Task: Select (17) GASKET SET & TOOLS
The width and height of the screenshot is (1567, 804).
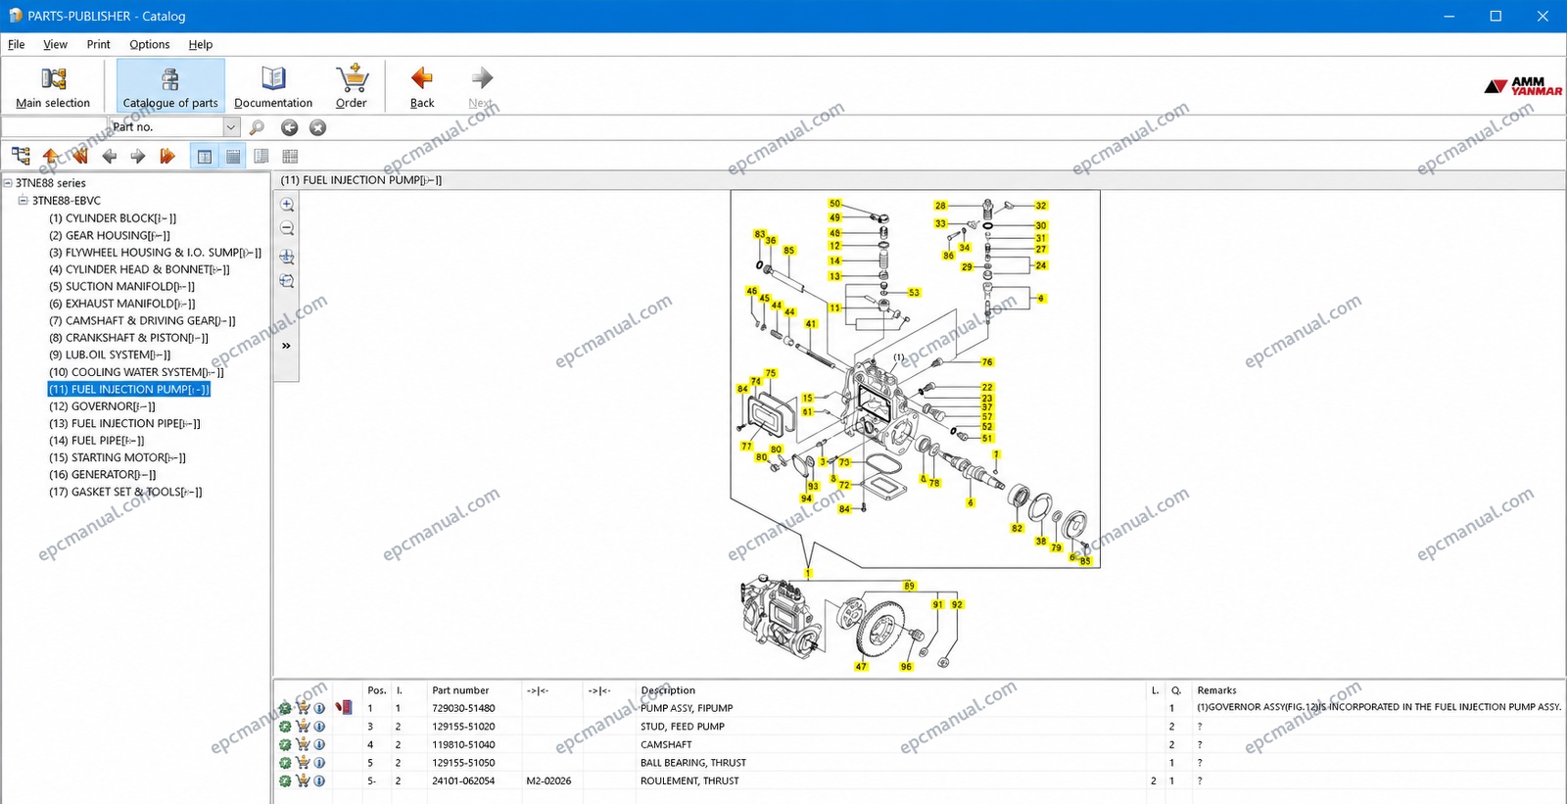Action: point(125,493)
